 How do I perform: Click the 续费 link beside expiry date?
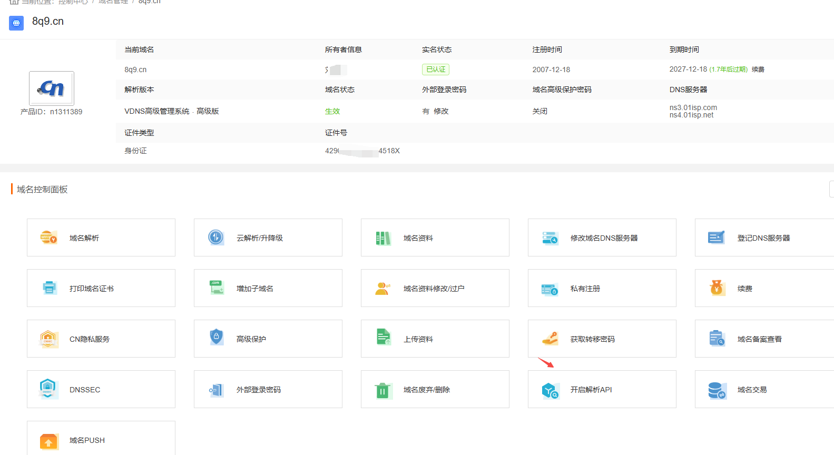click(758, 70)
